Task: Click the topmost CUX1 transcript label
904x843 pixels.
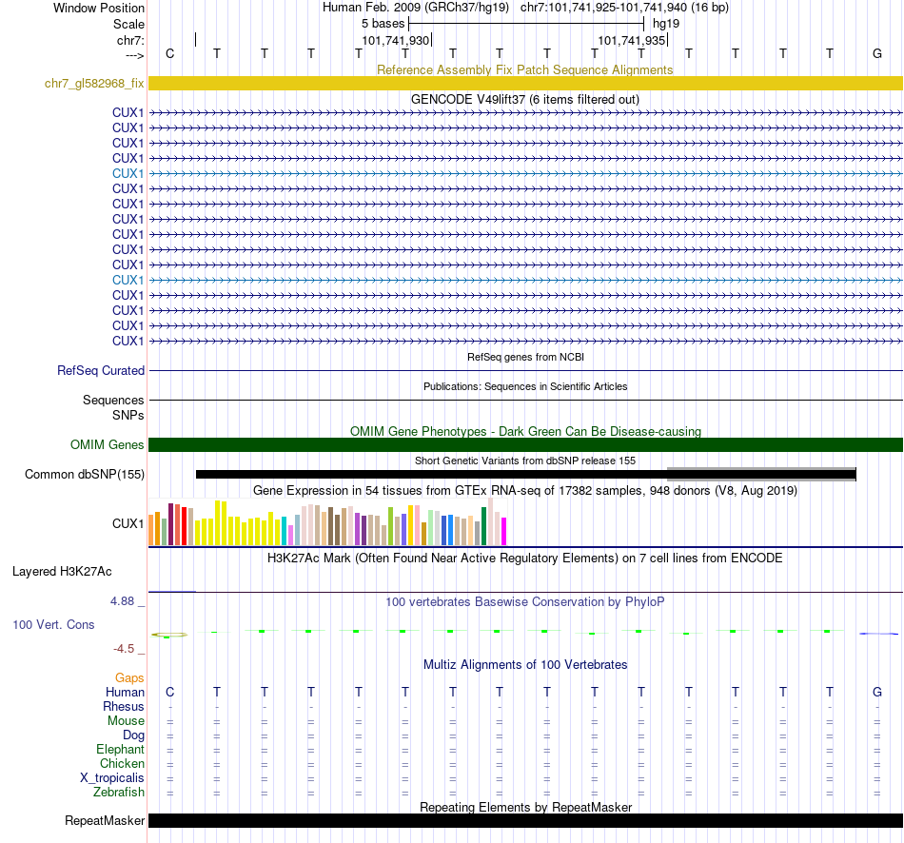Action: pos(128,112)
